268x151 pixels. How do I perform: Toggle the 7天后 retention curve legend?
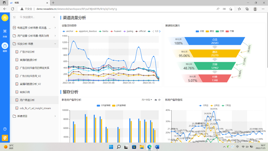(226, 105)
